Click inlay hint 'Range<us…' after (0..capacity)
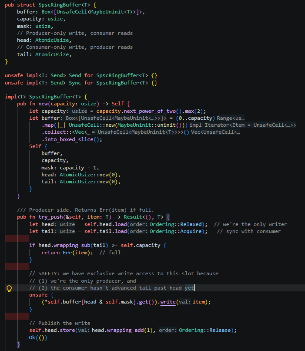The height and width of the screenshot is (351, 305). [x=231, y=118]
